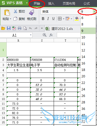Click the 剪切 scissors icon
Image resolution: width=97 pixels, height=126 pixels.
[x=16, y=11]
